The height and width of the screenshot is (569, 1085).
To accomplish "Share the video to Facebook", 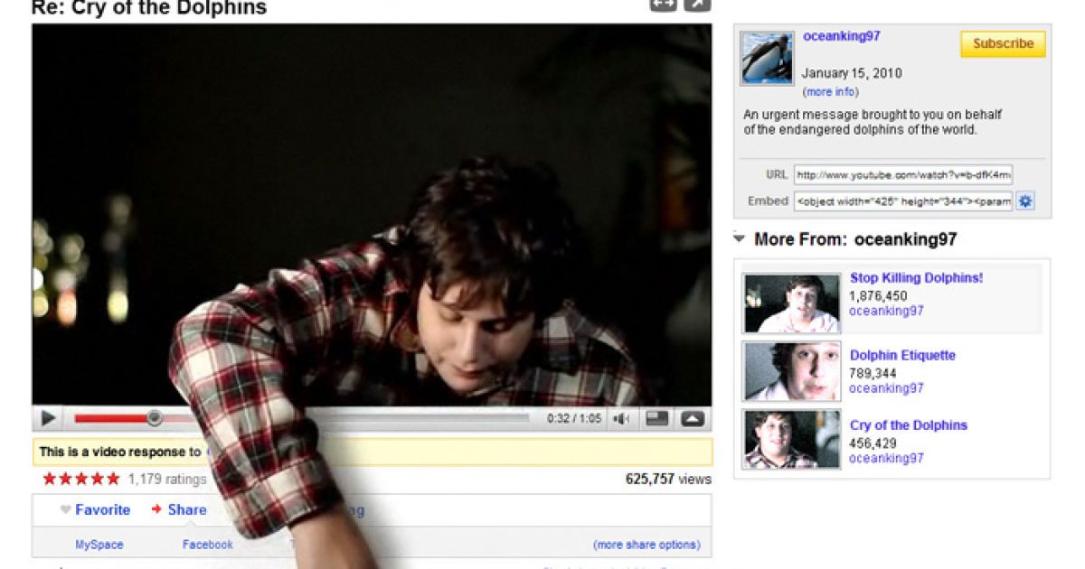I will point(208,545).
